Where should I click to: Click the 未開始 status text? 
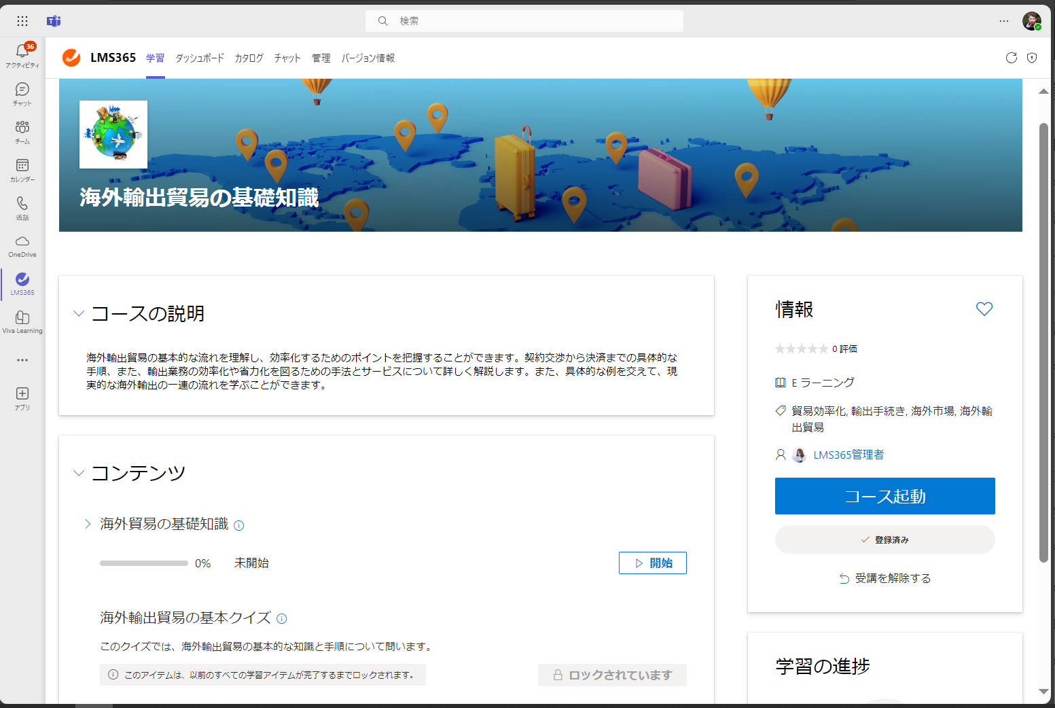click(251, 563)
